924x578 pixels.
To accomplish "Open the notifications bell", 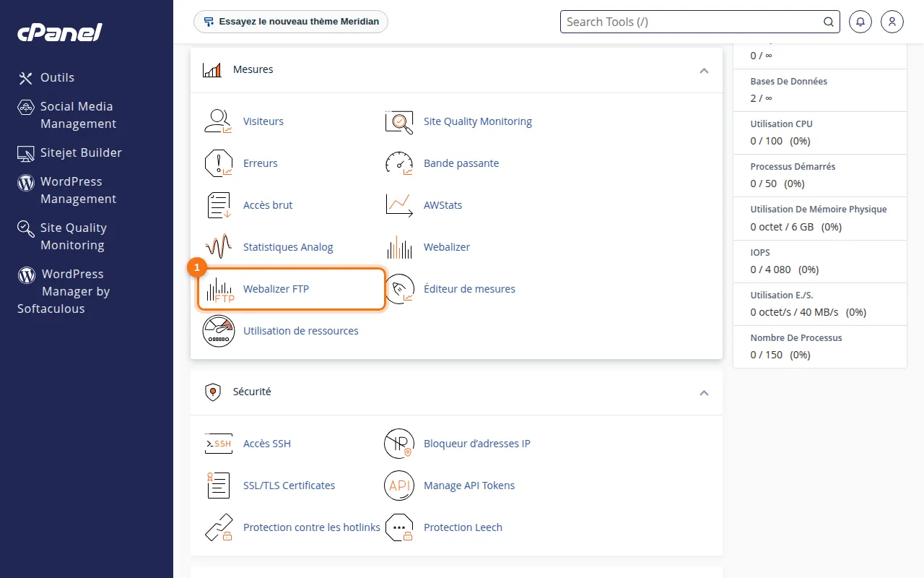I will point(860,22).
